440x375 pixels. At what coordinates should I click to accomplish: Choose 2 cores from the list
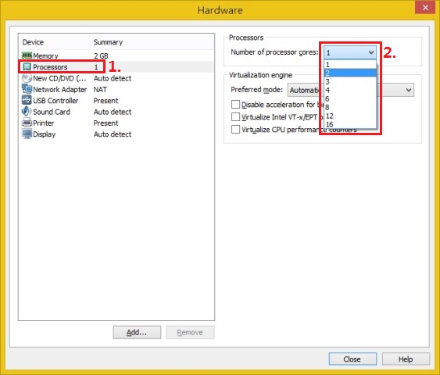pos(350,73)
